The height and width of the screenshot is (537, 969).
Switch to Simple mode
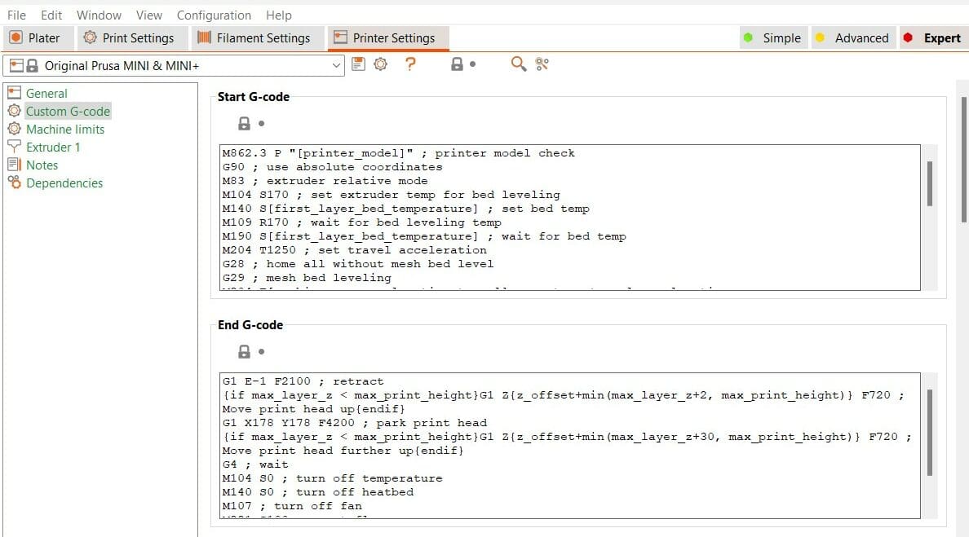pos(772,38)
